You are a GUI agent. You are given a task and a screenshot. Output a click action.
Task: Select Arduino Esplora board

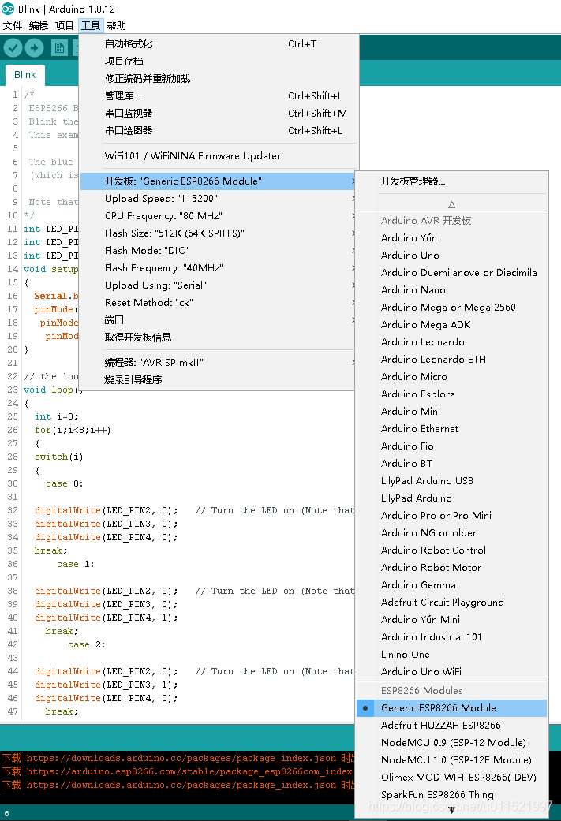451,394
